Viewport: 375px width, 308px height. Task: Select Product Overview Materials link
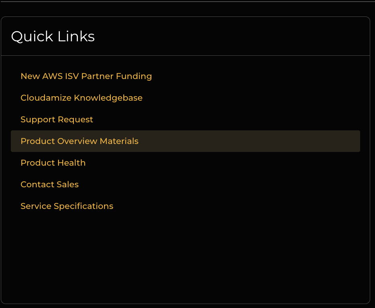(x=79, y=141)
